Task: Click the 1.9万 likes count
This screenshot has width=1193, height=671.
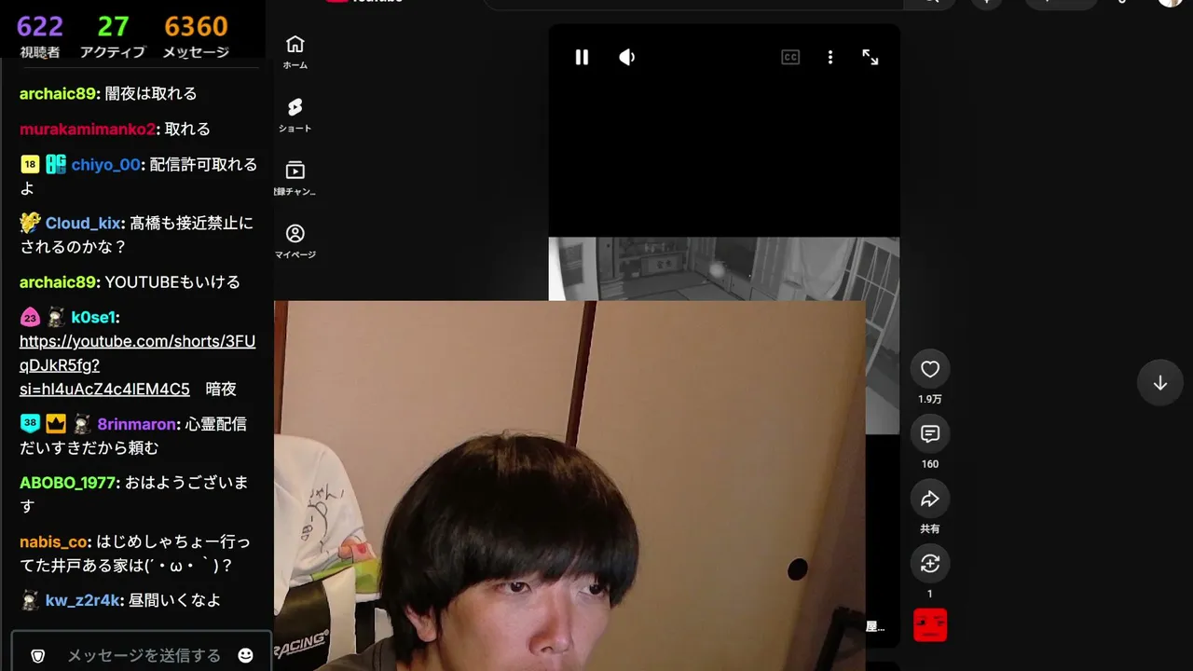Action: (930, 399)
